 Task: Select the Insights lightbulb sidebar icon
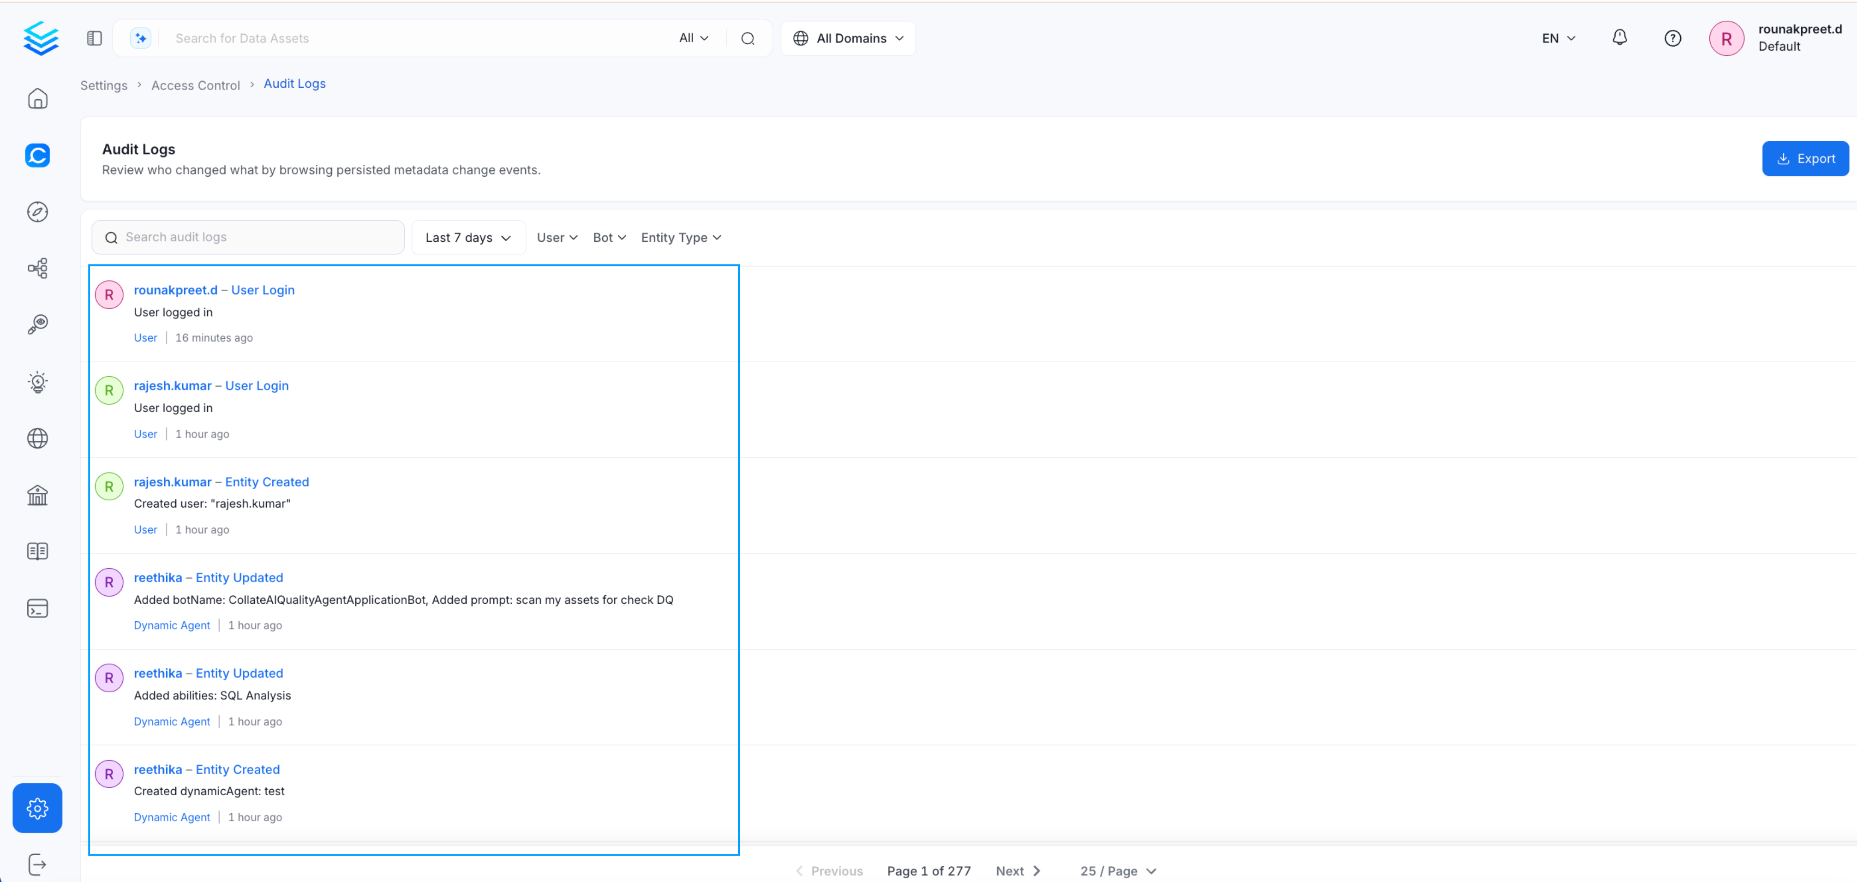[37, 382]
